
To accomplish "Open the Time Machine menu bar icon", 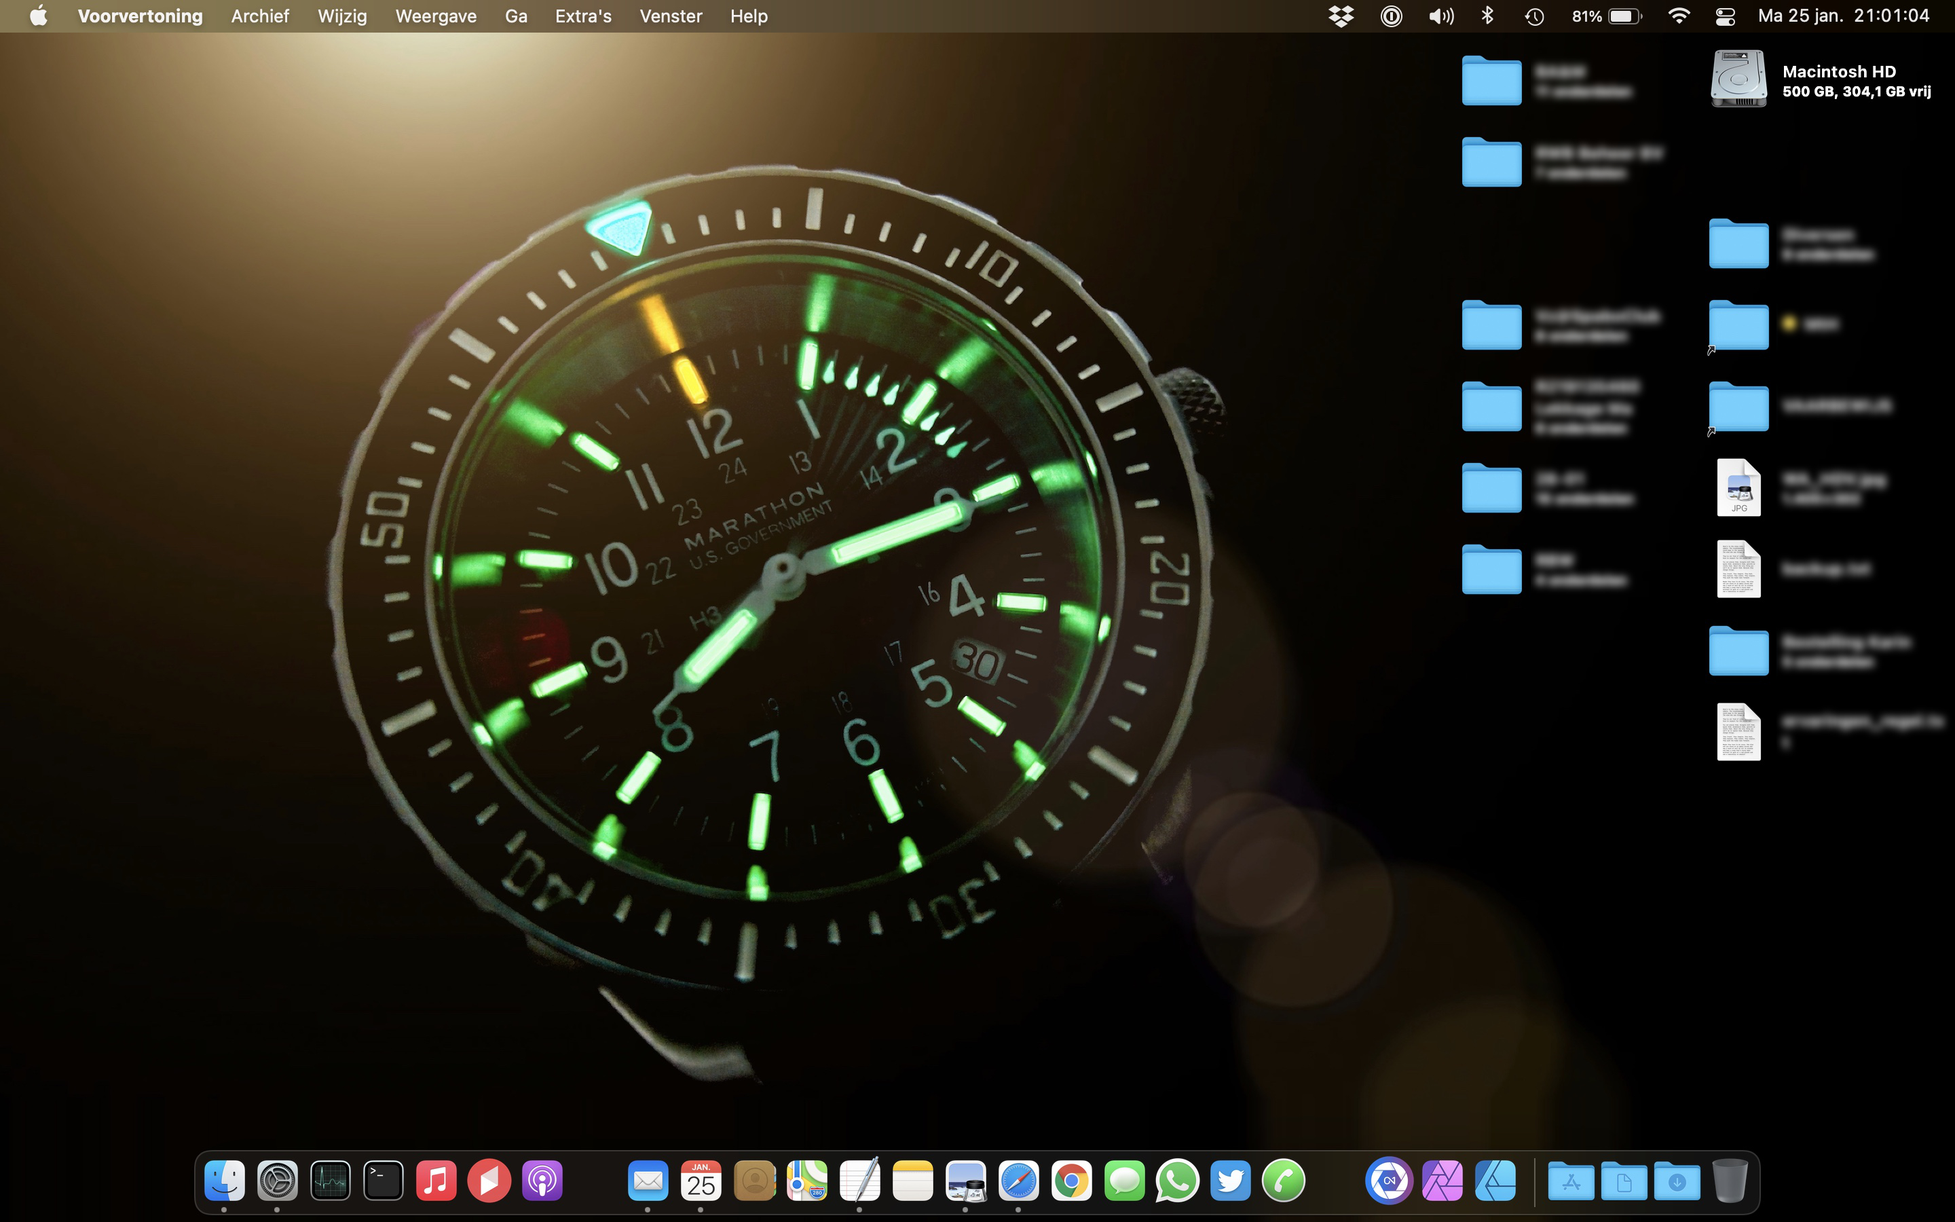I will (x=1534, y=16).
